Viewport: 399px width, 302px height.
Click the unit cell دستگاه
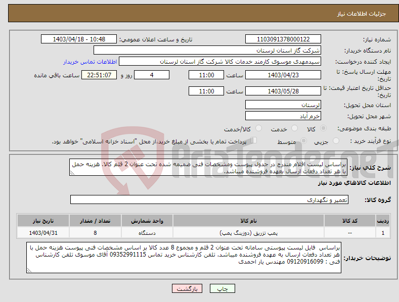point(147,233)
